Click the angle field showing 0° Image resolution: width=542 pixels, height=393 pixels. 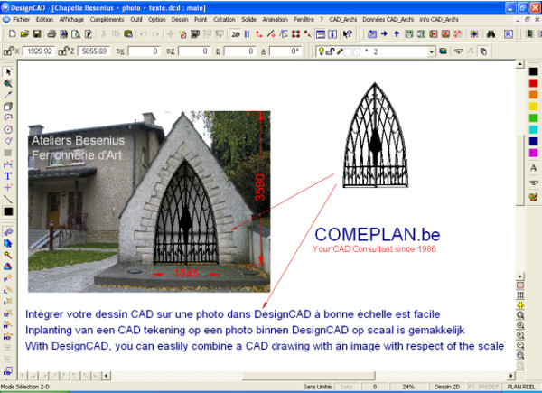point(285,51)
